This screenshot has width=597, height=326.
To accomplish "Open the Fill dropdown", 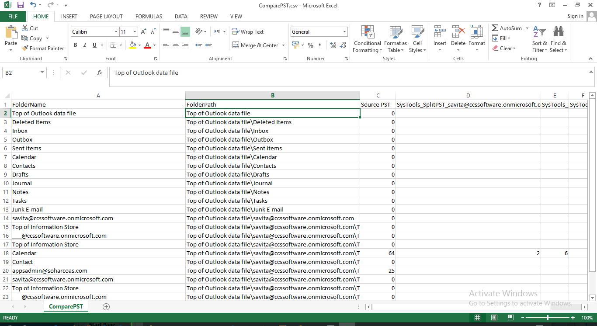I will point(501,38).
